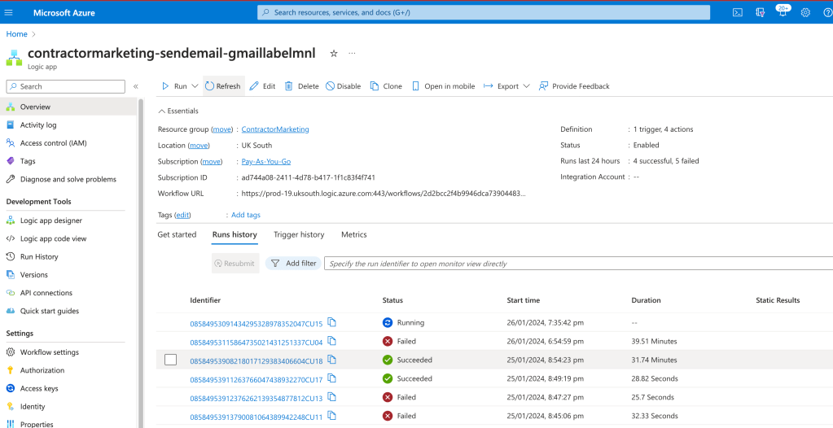Click the Run button in the command bar
The width and height of the screenshot is (833, 428).
click(175, 86)
